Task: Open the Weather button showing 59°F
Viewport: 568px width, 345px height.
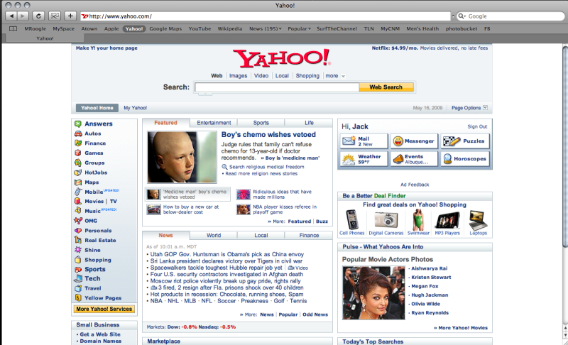Action: point(364,159)
